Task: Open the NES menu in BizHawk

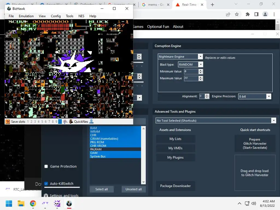Action: coord(81,16)
